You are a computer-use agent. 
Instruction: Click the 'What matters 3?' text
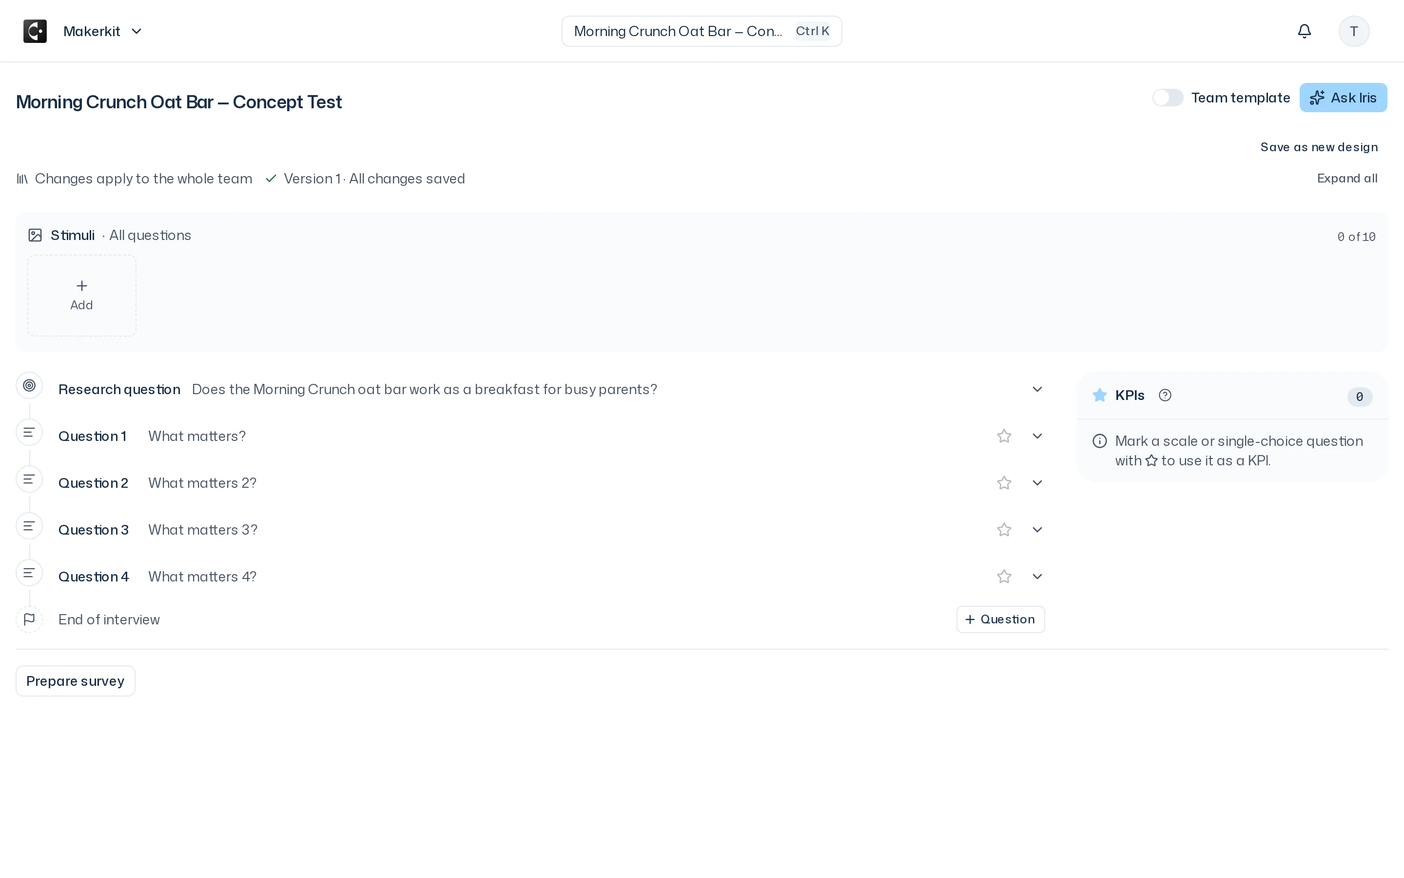tap(202, 530)
